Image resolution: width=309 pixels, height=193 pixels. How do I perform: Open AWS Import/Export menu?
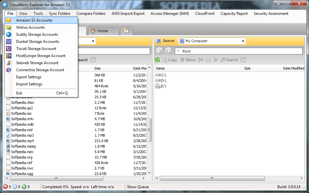click(128, 14)
